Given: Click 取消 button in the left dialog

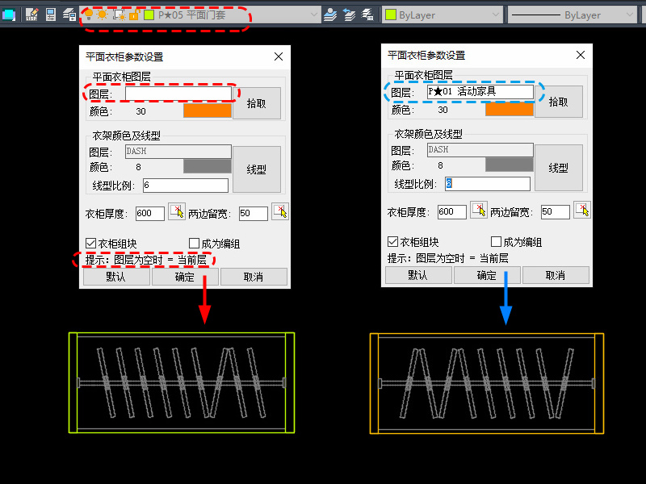Looking at the screenshot, I should [x=254, y=277].
